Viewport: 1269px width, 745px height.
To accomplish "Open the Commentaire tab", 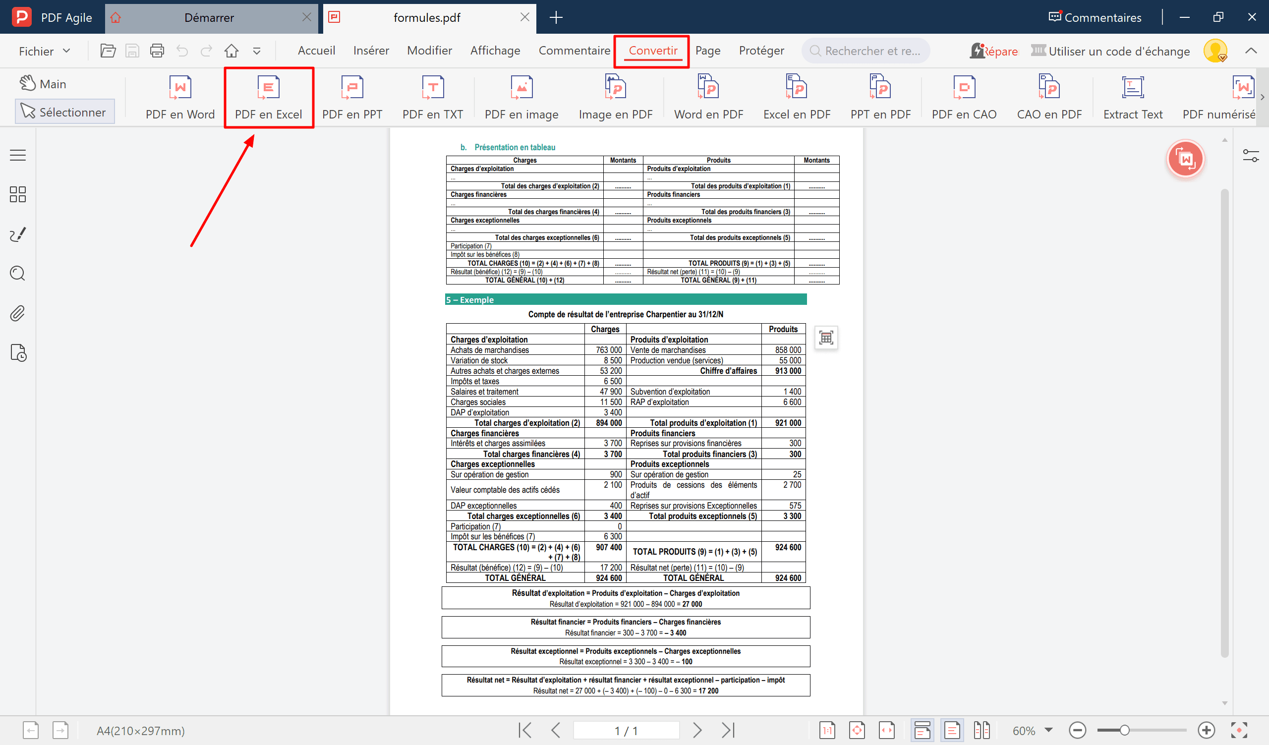I will [x=574, y=51].
